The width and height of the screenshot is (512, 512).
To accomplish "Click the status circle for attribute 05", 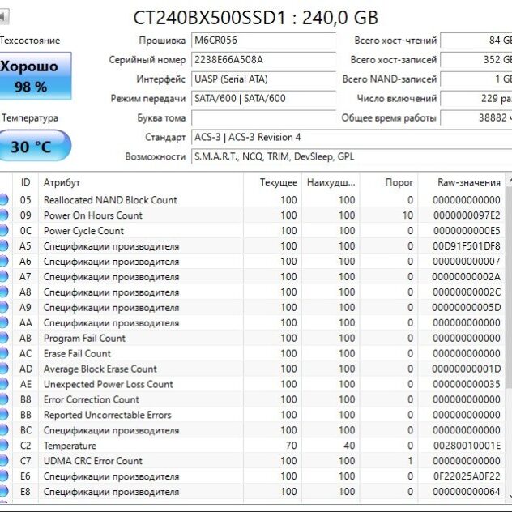I will [x=3, y=199].
